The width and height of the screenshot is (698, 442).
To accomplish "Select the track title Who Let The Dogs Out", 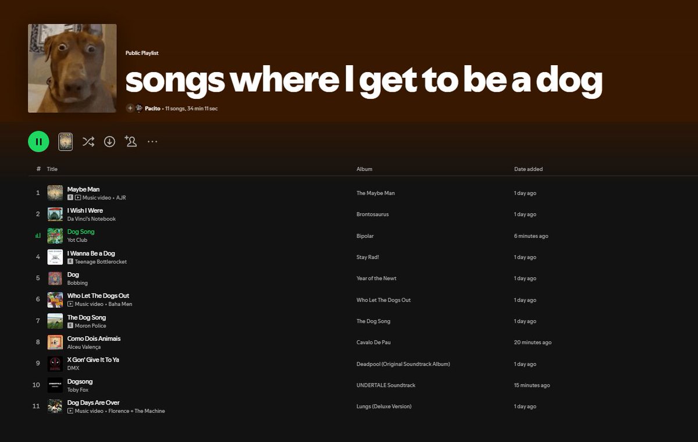I will [98, 295].
